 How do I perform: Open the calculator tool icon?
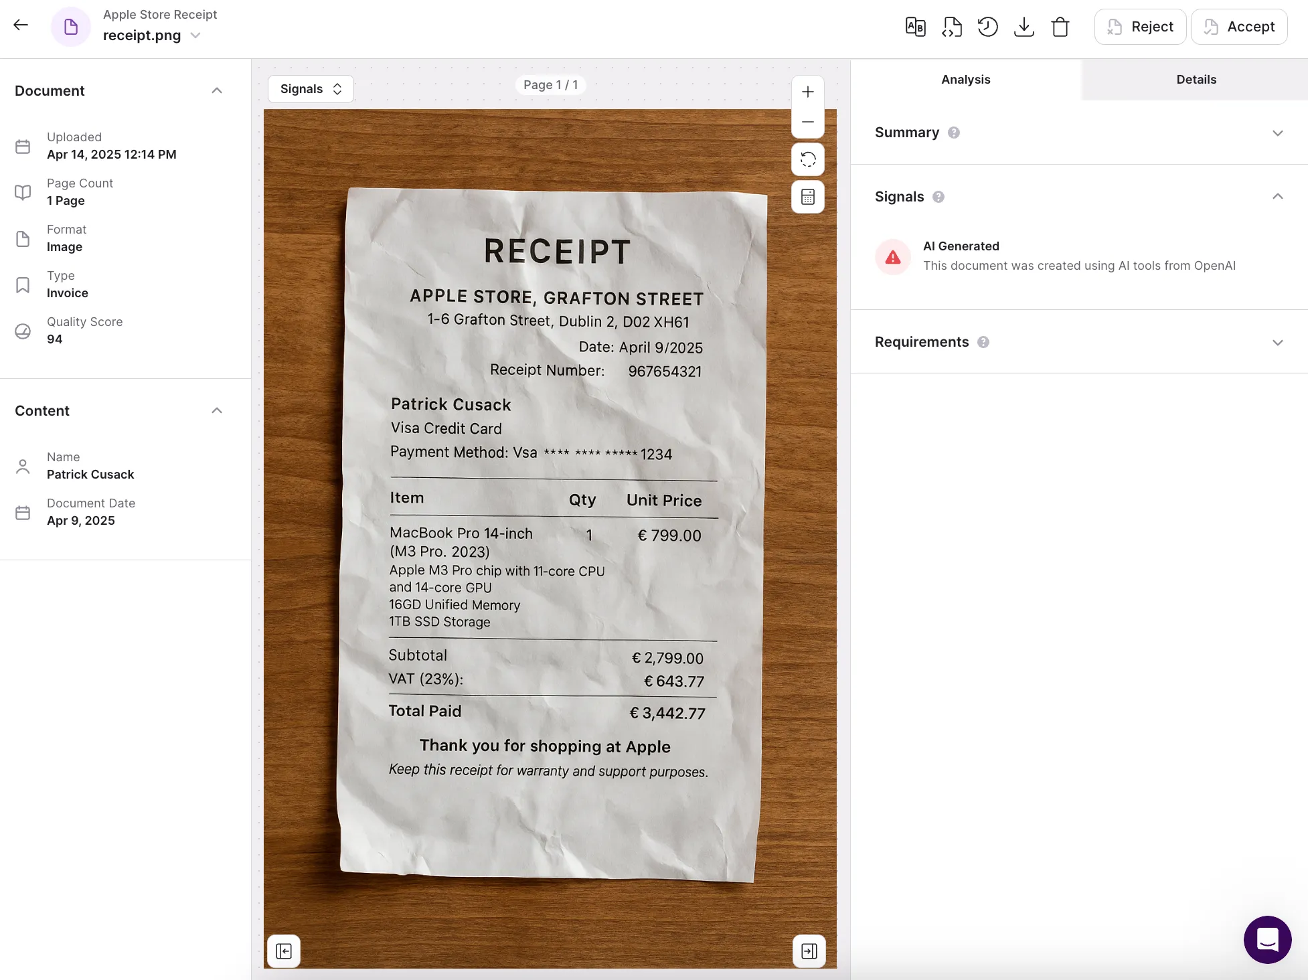pos(808,197)
